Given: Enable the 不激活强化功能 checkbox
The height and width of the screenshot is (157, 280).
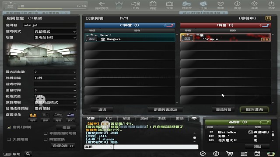Looking at the screenshot, I should (x=45, y=133).
